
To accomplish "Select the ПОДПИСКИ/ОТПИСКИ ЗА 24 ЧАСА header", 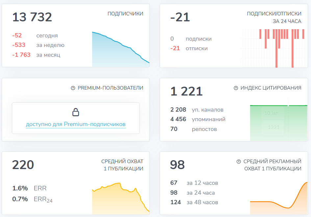I will tap(274, 17).
